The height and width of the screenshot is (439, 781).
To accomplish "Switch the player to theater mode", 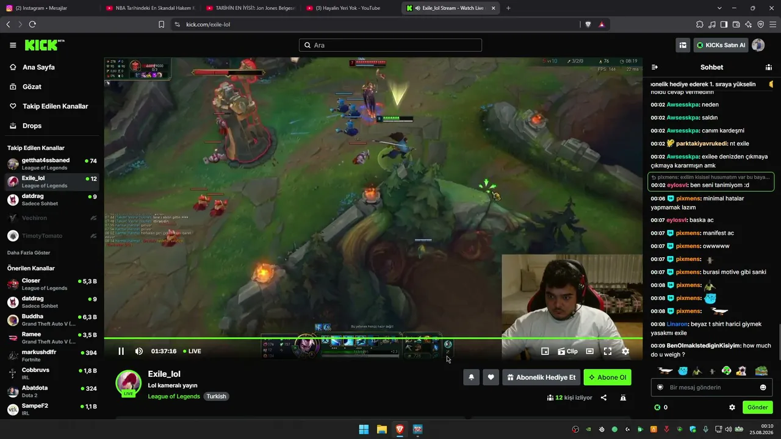I will [589, 351].
